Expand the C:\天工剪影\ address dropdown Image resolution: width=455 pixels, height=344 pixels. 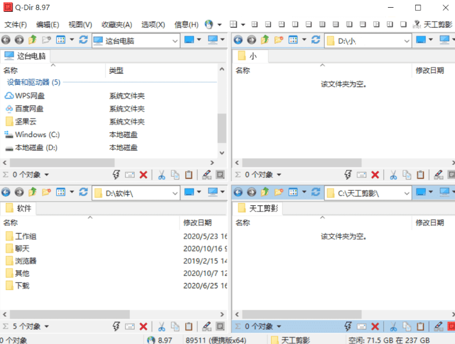407,193
